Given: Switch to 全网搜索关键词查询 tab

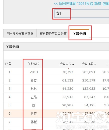Looking at the screenshot, I should tap(20, 33).
